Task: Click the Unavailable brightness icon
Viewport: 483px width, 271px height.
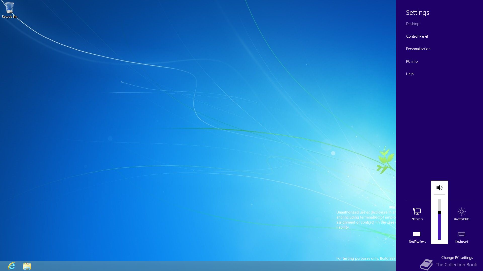Action: pos(461,214)
